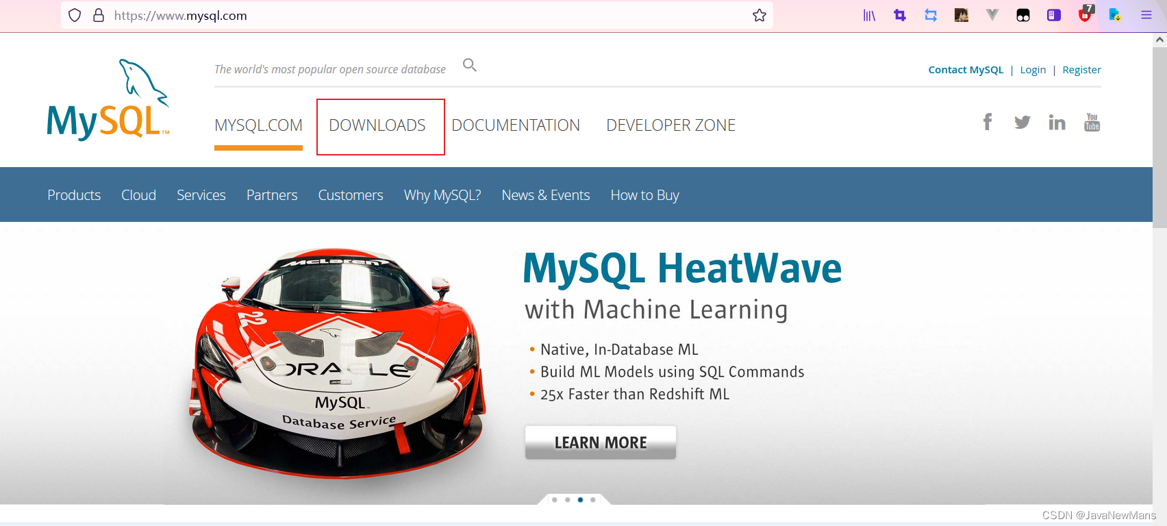
Task: Open the Customers menu item
Action: [x=351, y=195]
